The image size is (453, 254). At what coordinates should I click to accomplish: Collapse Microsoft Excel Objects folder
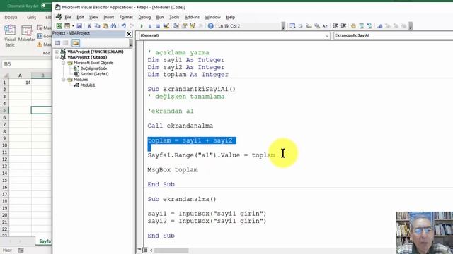[63, 63]
